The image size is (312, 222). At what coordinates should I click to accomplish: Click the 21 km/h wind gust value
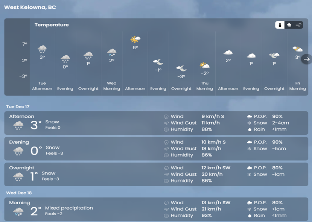(x=211, y=209)
